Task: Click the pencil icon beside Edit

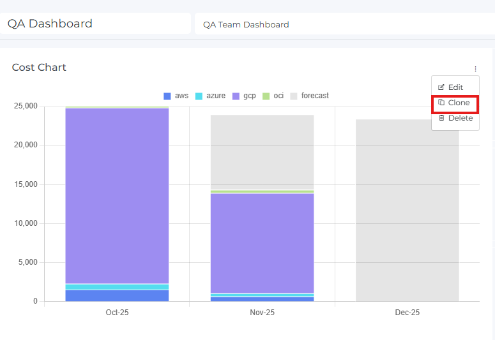Action: click(441, 87)
